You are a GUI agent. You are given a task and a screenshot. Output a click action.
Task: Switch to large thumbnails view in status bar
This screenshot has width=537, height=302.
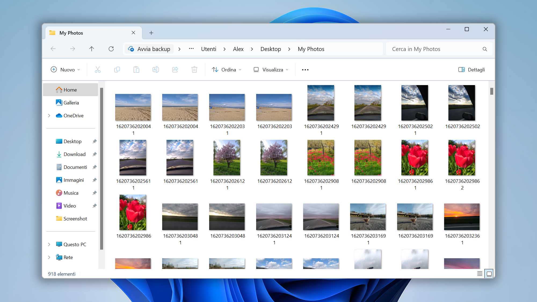click(x=489, y=274)
